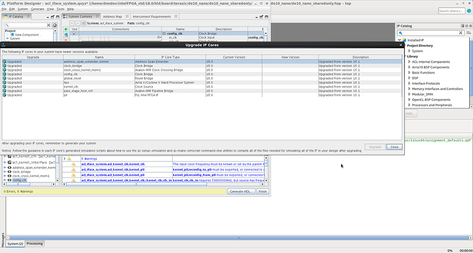Click the Upgraded icon for address_span_extender_kernel
The image size is (473, 253).
click(x=5, y=61)
